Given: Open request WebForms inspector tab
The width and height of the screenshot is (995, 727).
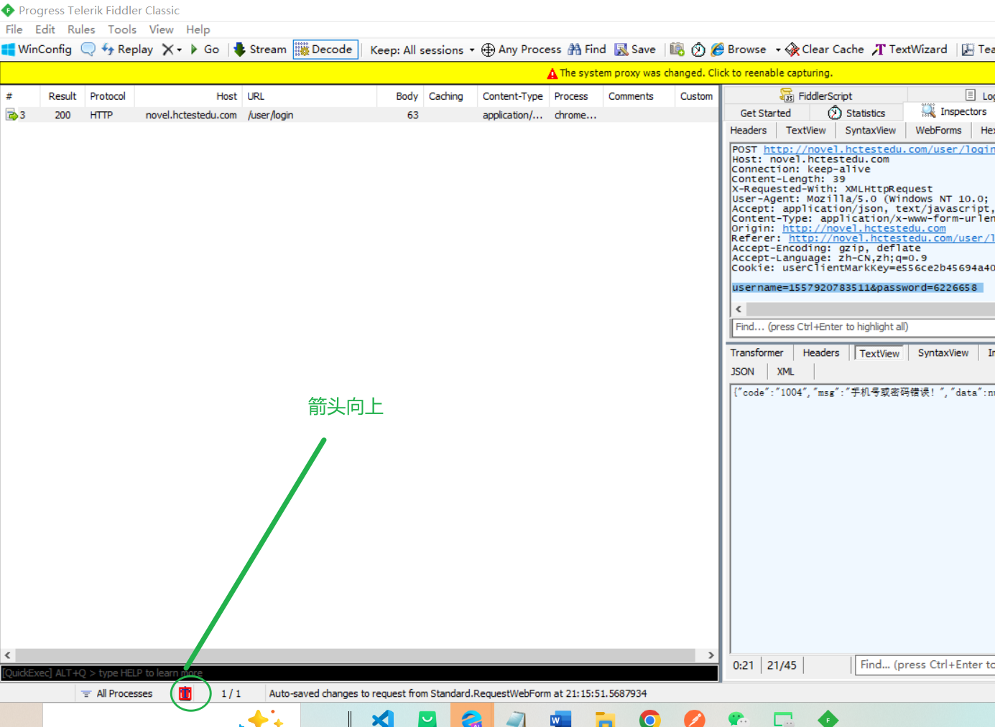Looking at the screenshot, I should 938,130.
